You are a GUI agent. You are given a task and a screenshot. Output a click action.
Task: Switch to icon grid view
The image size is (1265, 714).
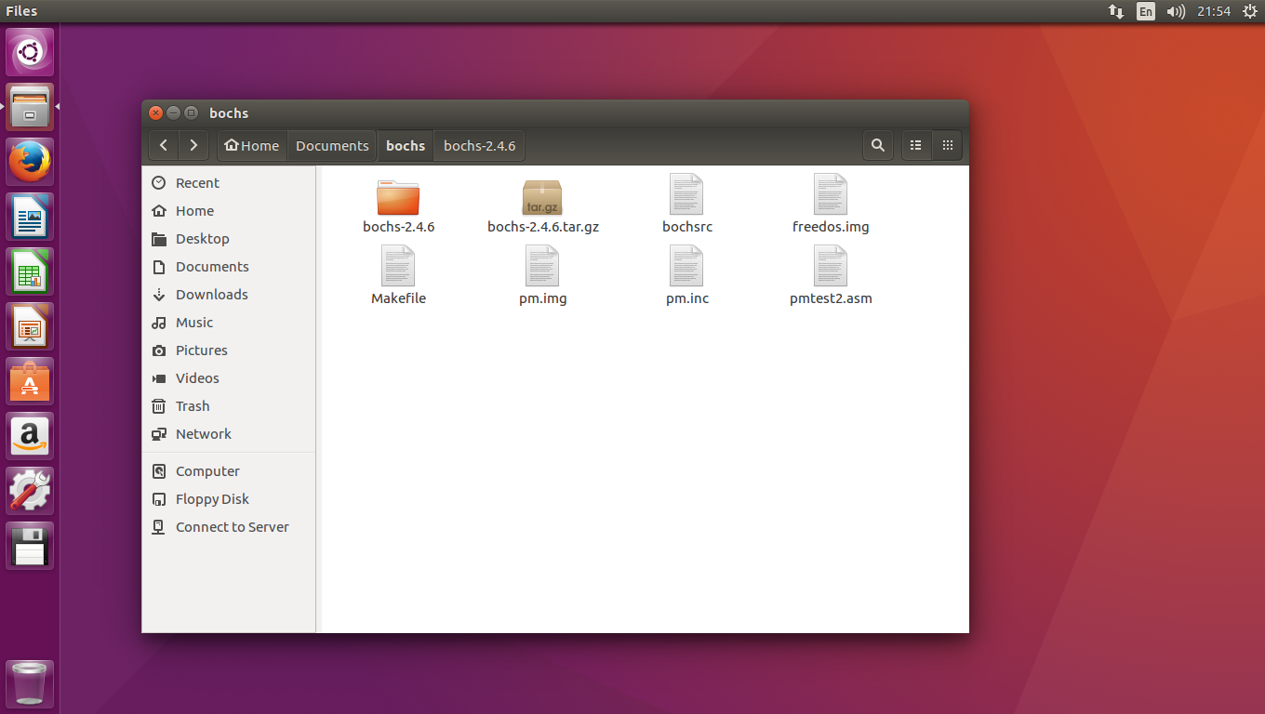947,145
